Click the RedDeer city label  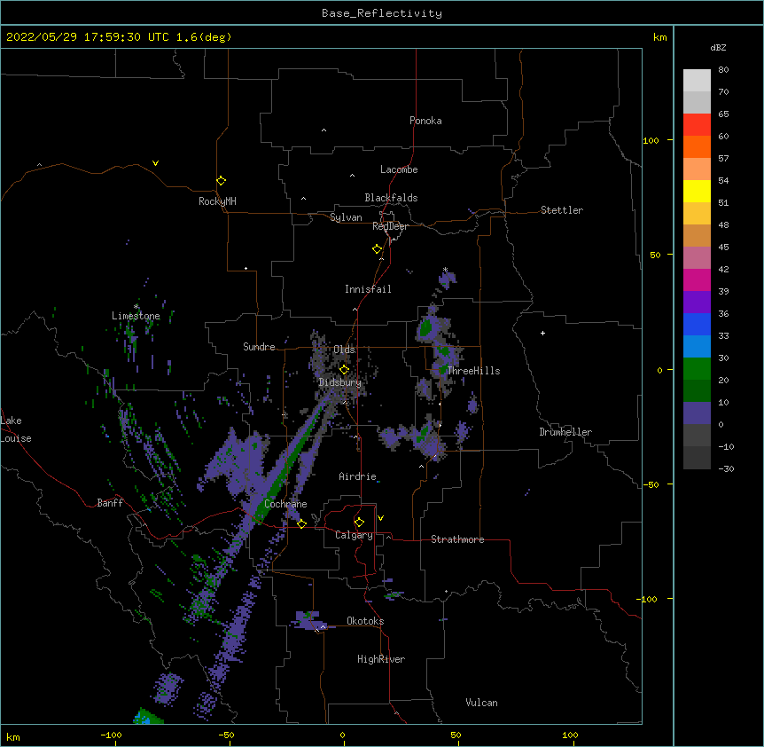(x=390, y=226)
